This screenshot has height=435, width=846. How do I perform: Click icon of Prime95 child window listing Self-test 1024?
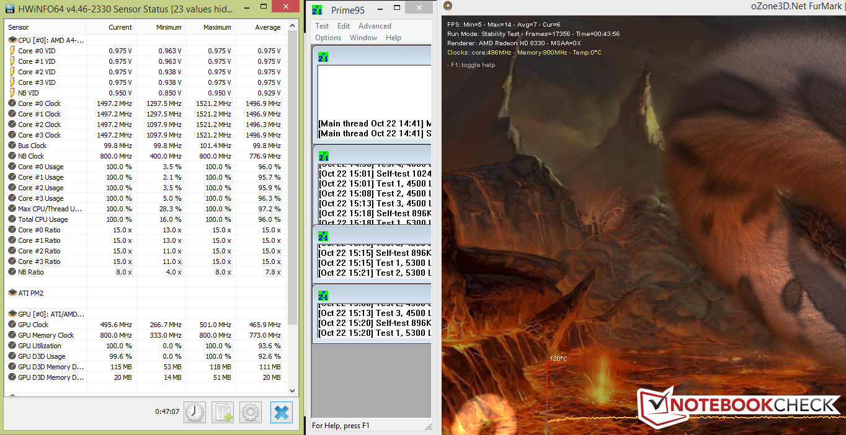pyautogui.click(x=323, y=156)
